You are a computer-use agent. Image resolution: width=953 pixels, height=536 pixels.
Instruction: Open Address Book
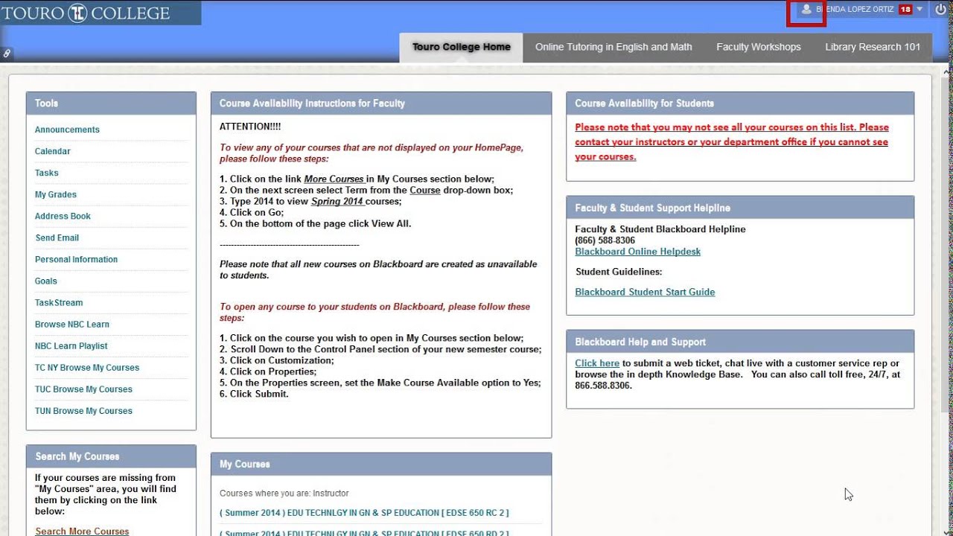click(x=63, y=216)
